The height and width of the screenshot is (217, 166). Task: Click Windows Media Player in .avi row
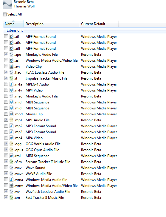click(99, 66)
